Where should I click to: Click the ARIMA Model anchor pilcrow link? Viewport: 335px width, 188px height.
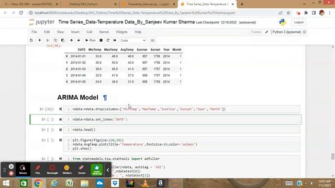pos(105,98)
